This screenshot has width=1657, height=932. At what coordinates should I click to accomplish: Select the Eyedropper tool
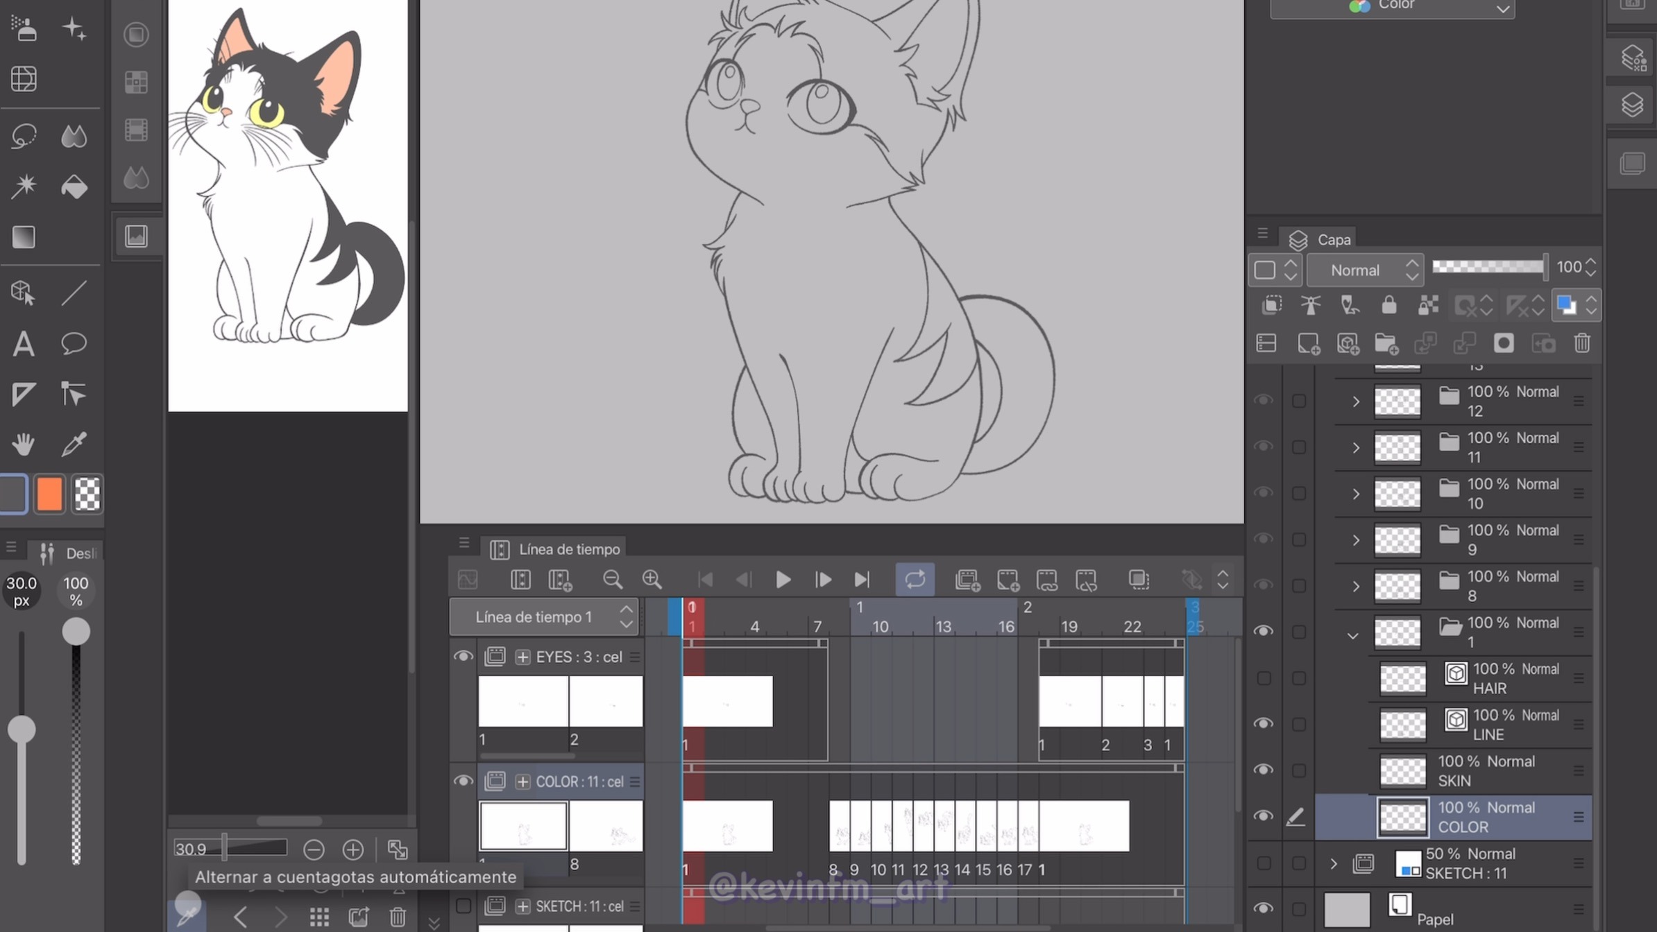tap(74, 444)
